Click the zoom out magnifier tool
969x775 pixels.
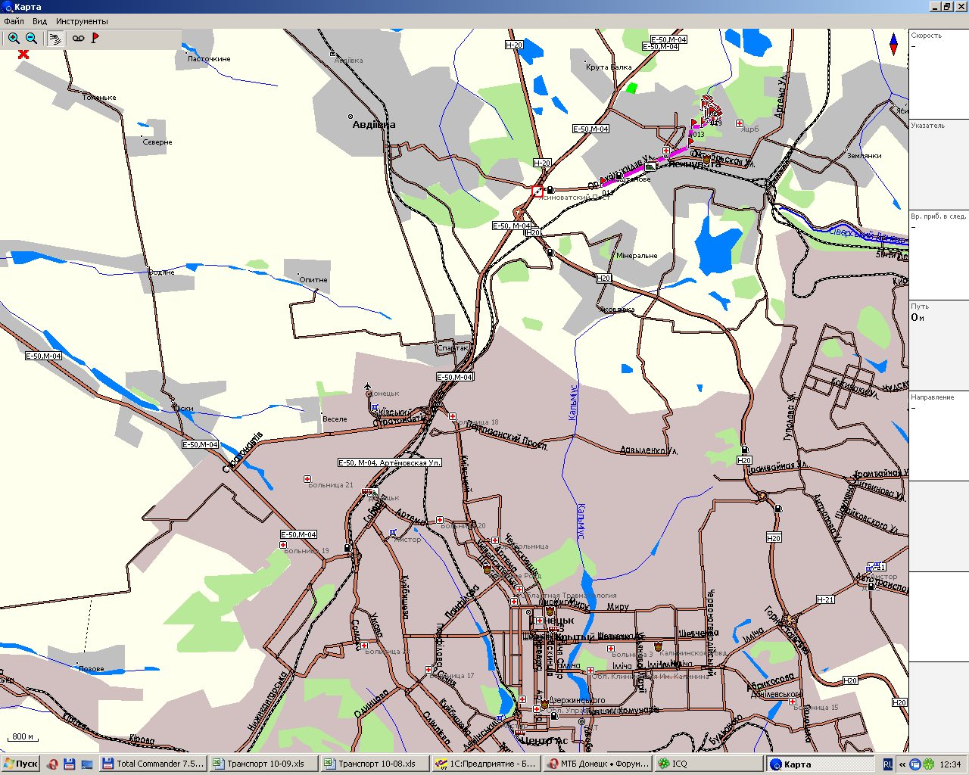(32, 38)
